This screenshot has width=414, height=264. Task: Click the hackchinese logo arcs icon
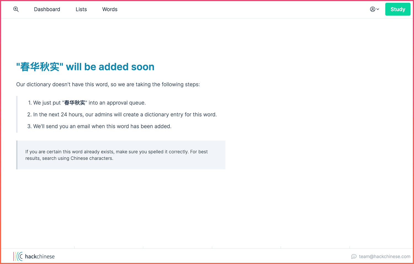[18, 256]
